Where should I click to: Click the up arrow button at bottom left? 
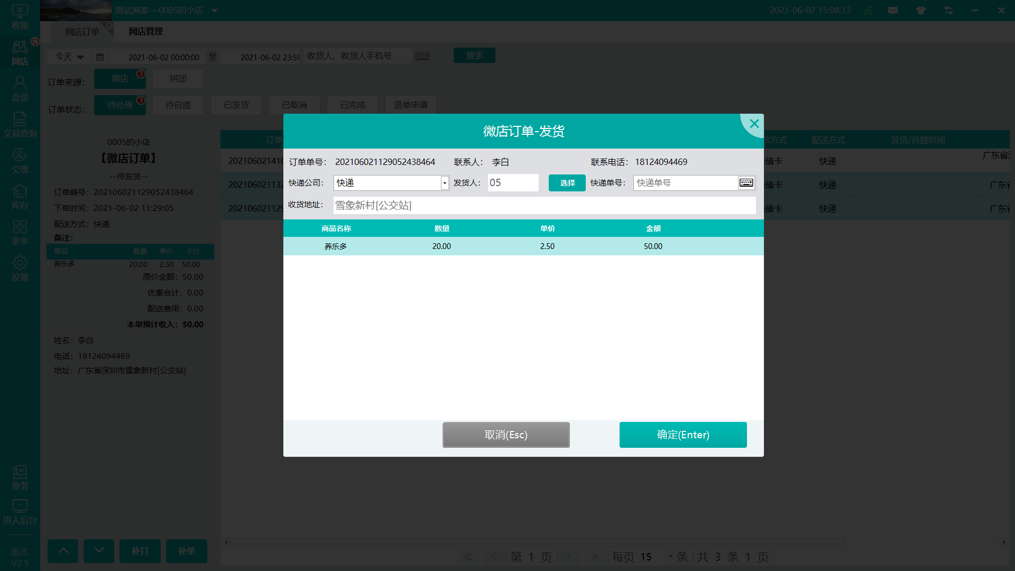point(63,551)
